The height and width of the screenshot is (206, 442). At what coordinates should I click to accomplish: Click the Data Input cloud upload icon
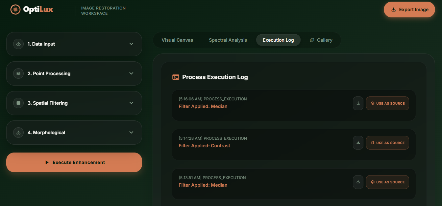pyautogui.click(x=18, y=44)
